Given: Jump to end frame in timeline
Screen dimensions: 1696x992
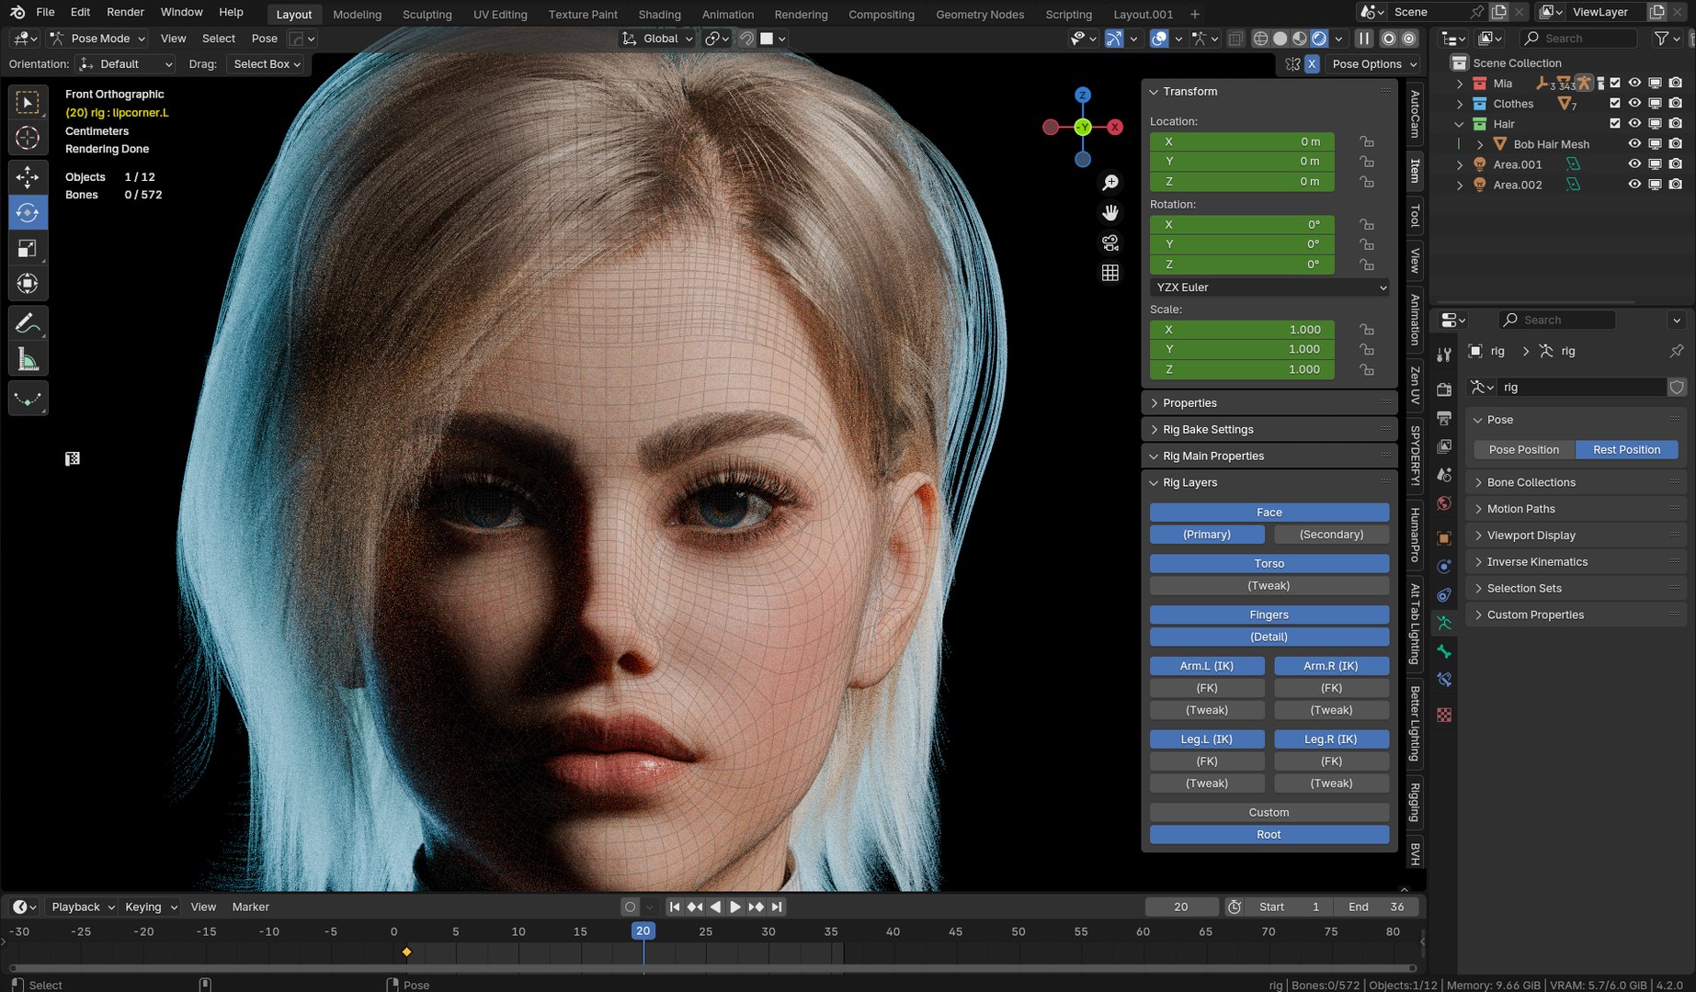Looking at the screenshot, I should pos(777,907).
